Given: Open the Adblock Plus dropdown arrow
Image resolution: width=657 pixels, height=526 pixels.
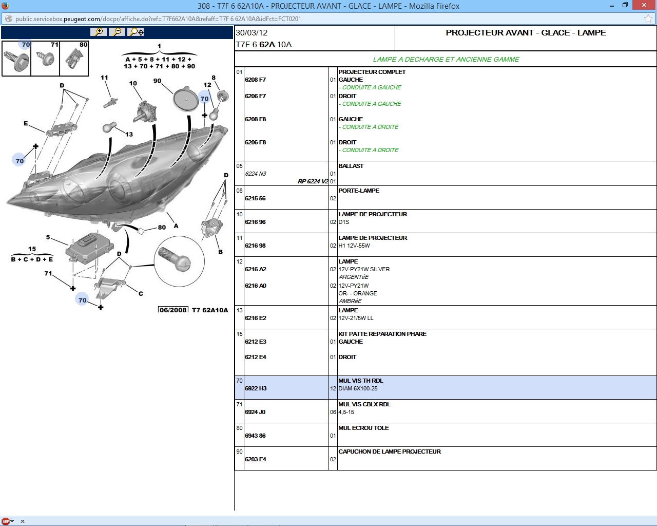Looking at the screenshot, I should coord(12,521).
